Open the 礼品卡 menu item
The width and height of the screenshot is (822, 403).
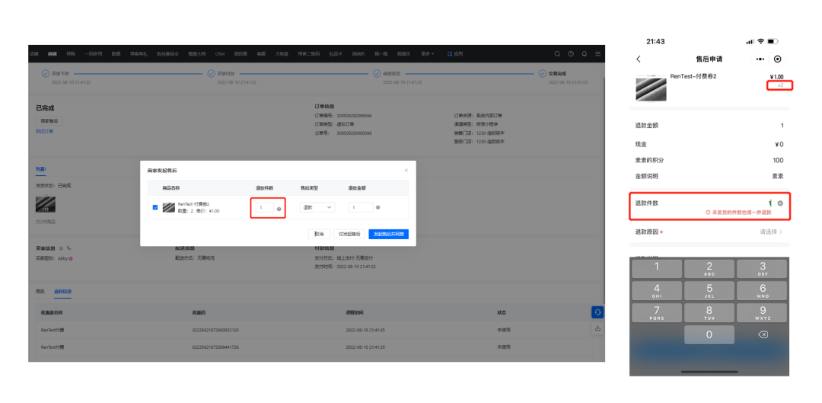click(336, 53)
